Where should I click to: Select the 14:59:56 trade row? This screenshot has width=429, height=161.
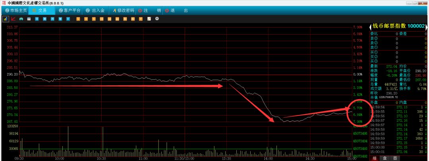click(x=398, y=116)
